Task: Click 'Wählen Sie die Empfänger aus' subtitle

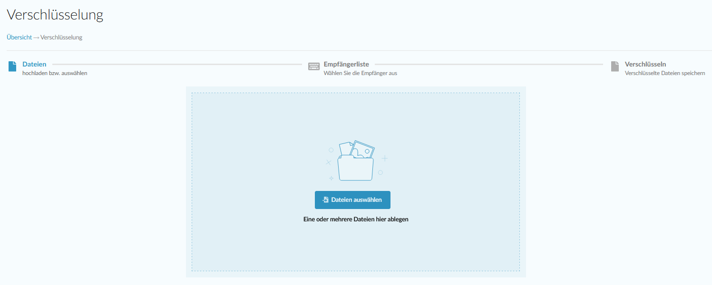Action: [360, 73]
